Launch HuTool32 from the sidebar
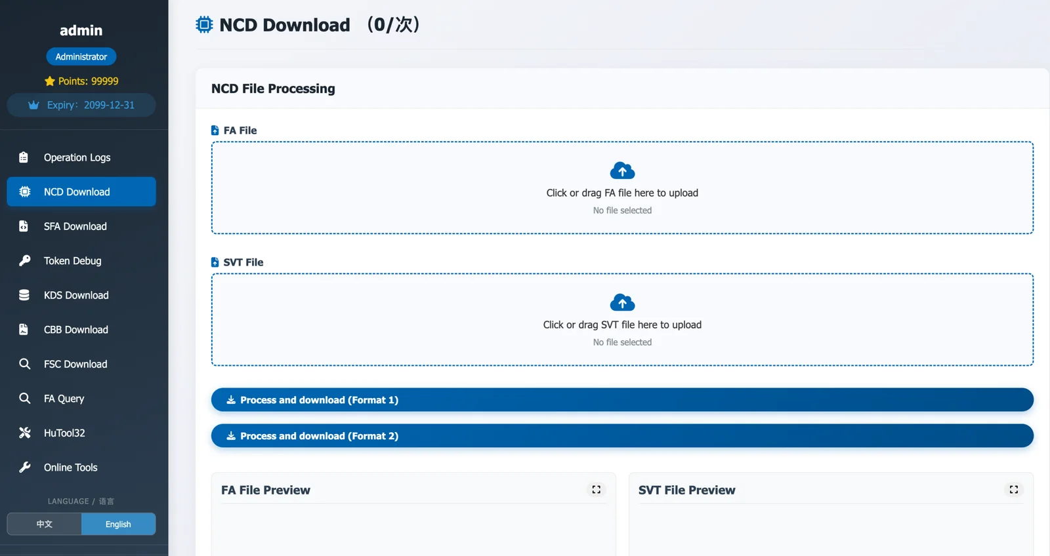The image size is (1050, 556). 81,433
